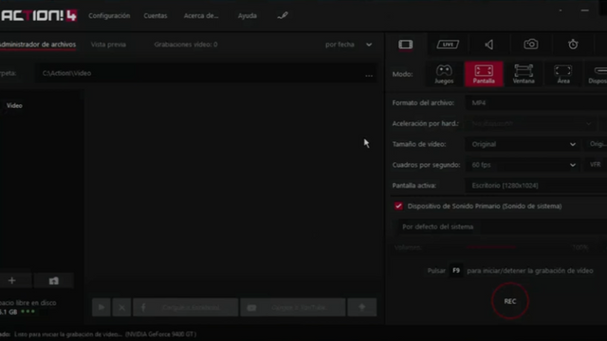607x341 pixels.
Task: Open the Configuración menu
Action: (x=109, y=16)
